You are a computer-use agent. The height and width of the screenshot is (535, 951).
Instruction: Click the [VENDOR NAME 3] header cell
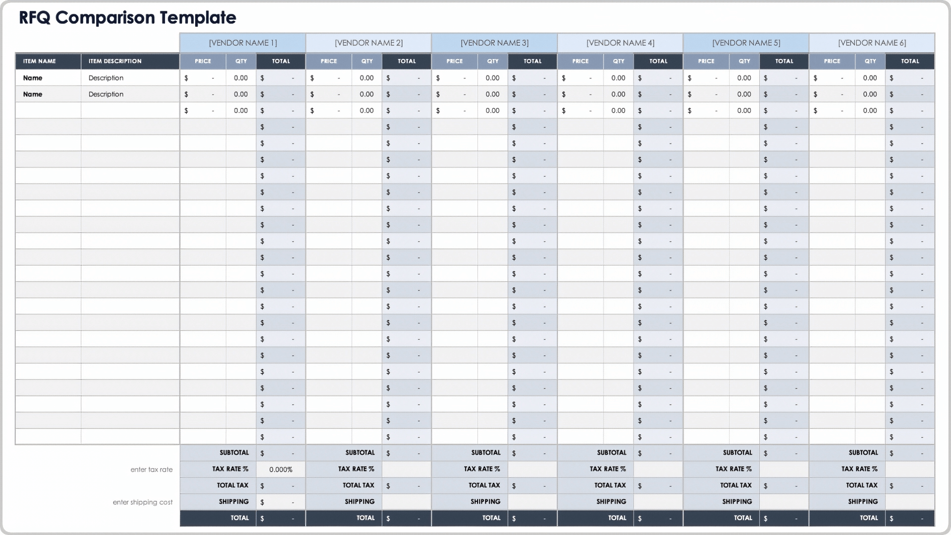494,43
